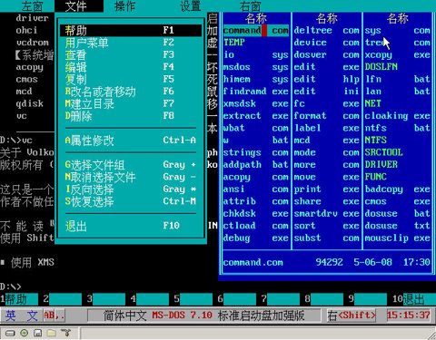The image size is (436, 340).
Task: Select the highlighted command com file
Action: tap(256, 31)
